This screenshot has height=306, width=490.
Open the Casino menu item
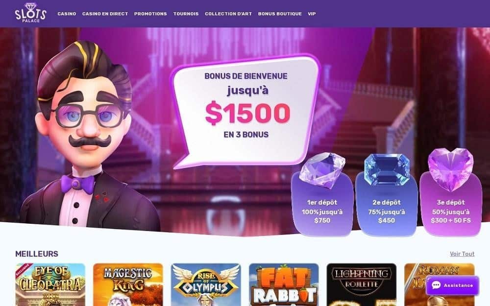[67, 14]
